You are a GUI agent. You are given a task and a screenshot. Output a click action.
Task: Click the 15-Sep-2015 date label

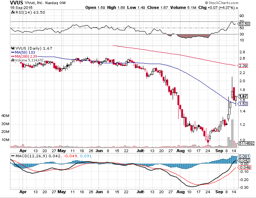pyautogui.click(x=12, y=7)
